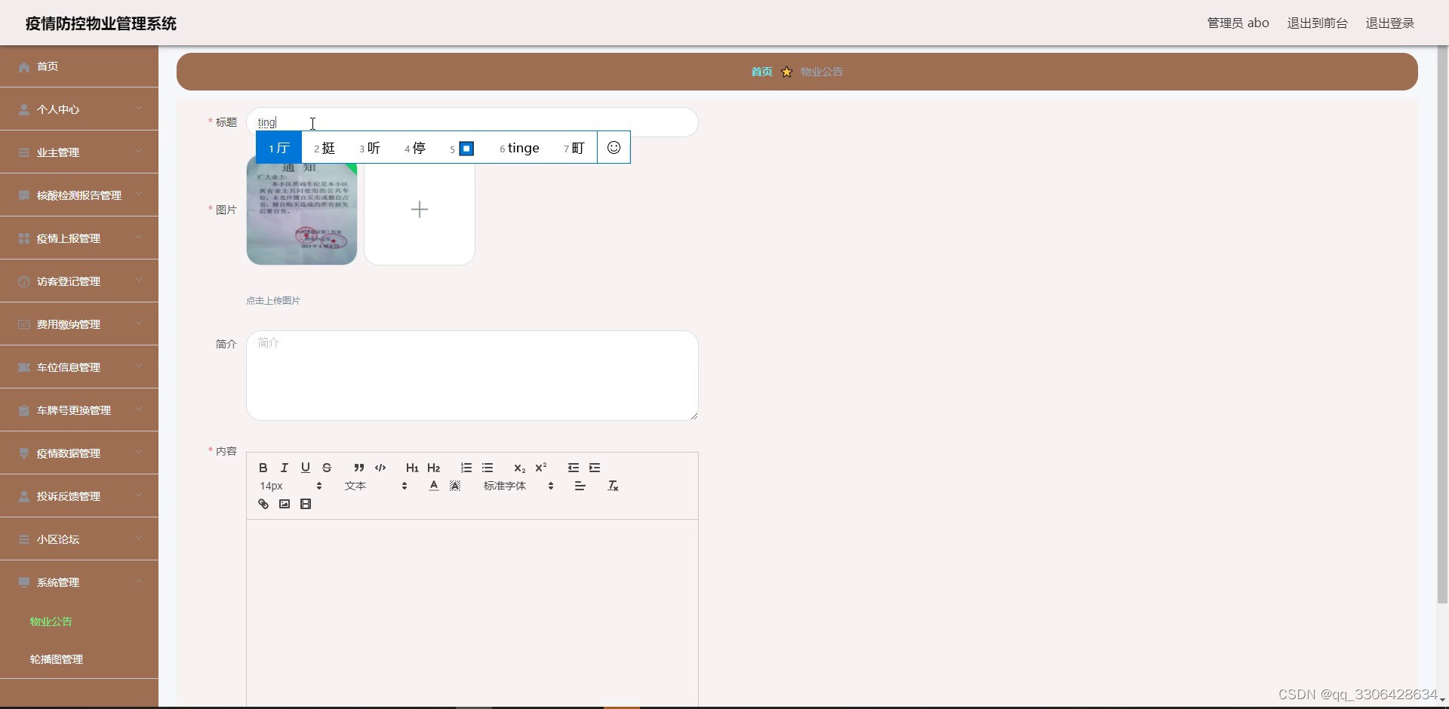Viewport: 1449px width, 709px height.
Task: Select IME candidate 7 町
Action: 574,148
